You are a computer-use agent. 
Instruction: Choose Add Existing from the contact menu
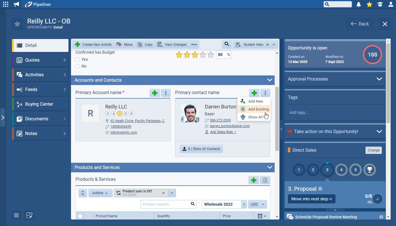tap(258, 109)
